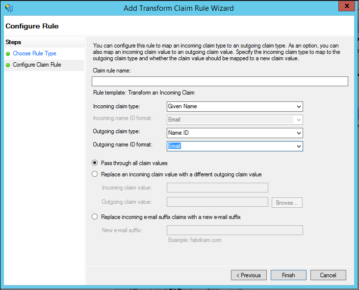Select Replace an incoming claim value option
This screenshot has width=359, height=290.
[x=95, y=174]
